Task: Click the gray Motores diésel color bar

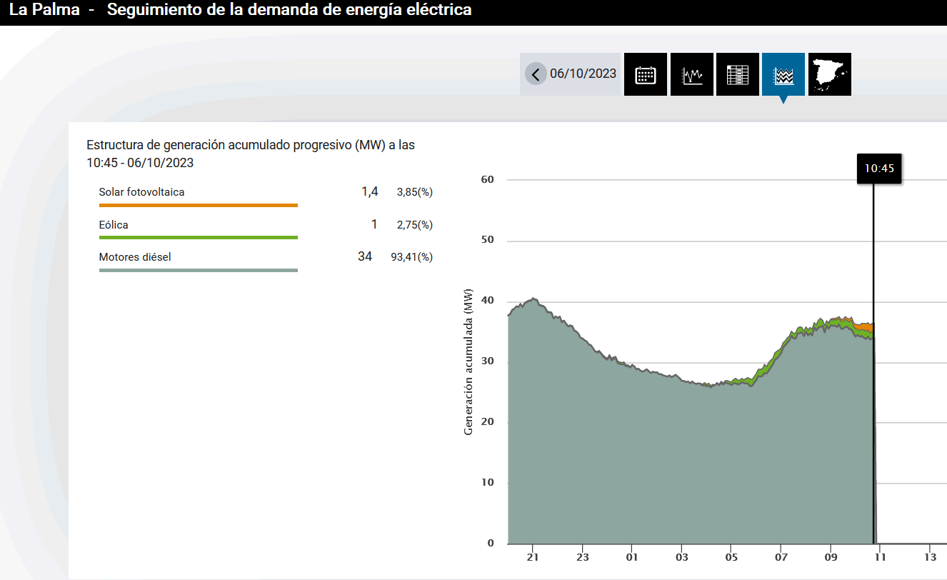Action: point(198,270)
